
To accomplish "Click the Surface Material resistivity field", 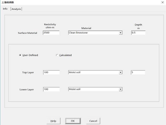I will click(x=51, y=33).
